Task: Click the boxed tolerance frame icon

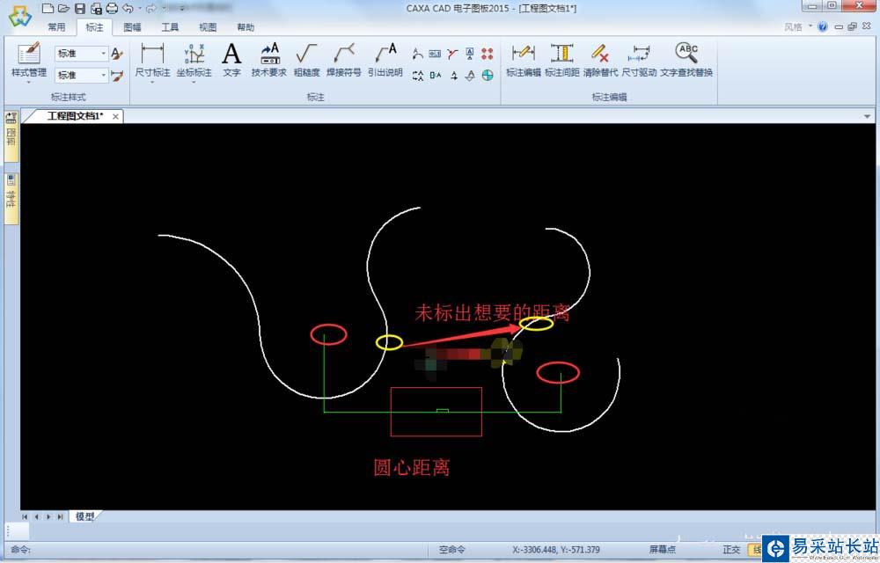Action: point(435,54)
